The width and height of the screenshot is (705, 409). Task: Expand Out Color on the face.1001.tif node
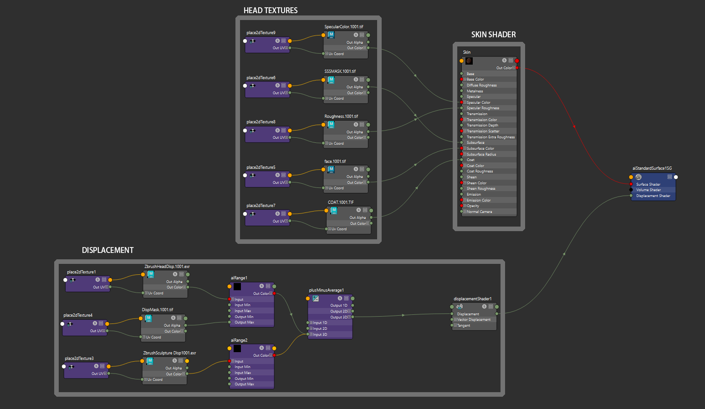364,182
